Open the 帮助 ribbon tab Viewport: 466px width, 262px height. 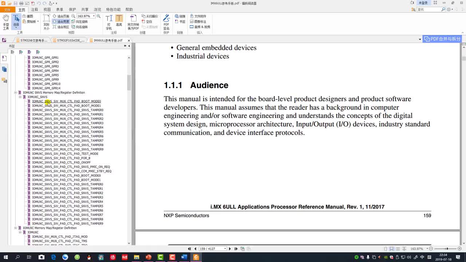(129, 10)
